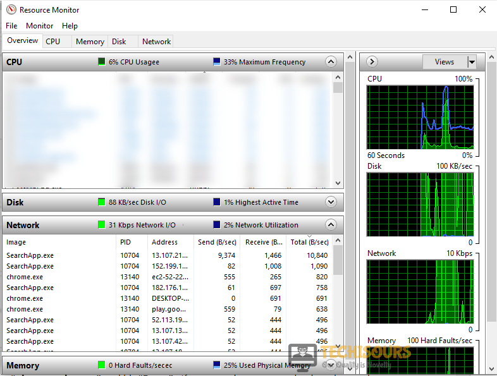Sort by the PID column header
Image resolution: width=497 pixels, height=376 pixels.
pos(132,242)
